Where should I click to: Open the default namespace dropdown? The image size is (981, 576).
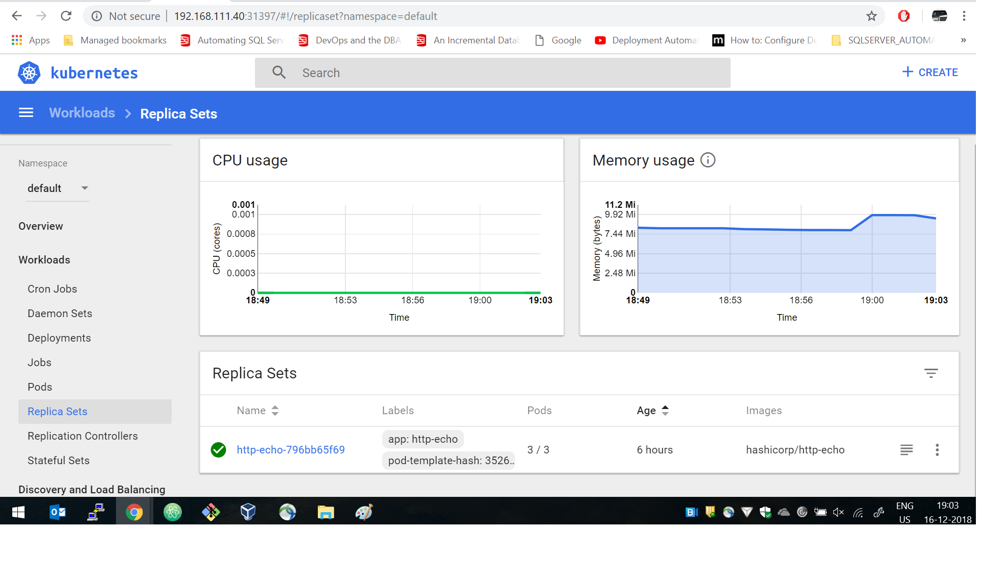(x=57, y=188)
